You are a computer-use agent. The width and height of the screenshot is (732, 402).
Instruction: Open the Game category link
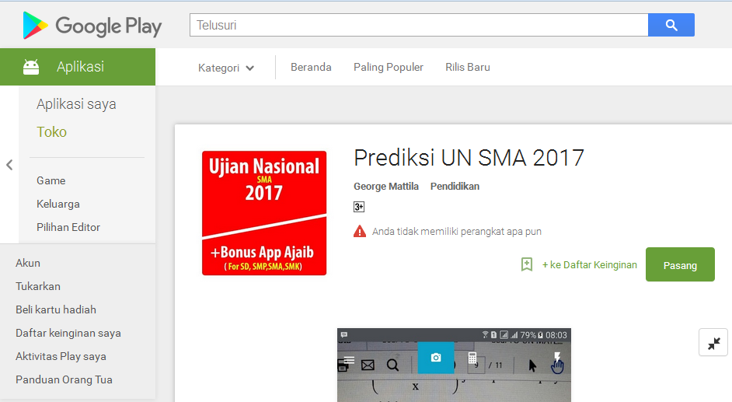(51, 180)
